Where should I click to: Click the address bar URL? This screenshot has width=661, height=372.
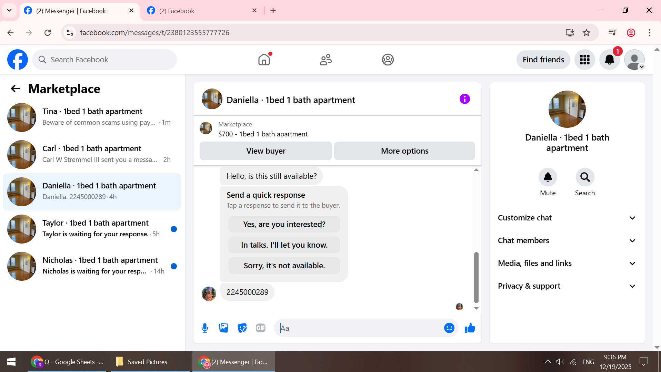pos(154,33)
